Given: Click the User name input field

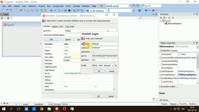Looking at the screenshot, I should point(105,44).
